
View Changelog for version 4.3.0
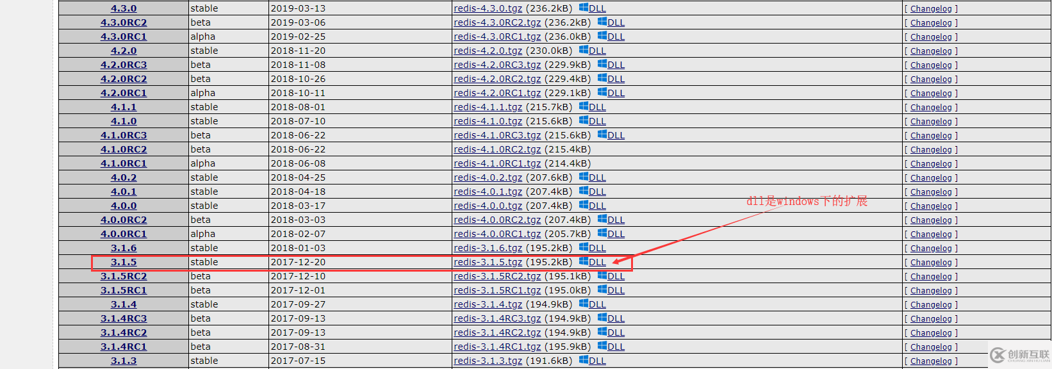pos(931,9)
